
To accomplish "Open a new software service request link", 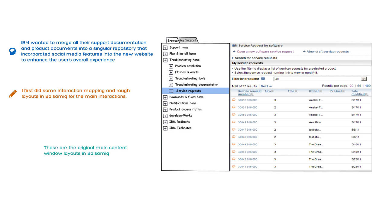I will click(x=265, y=52).
